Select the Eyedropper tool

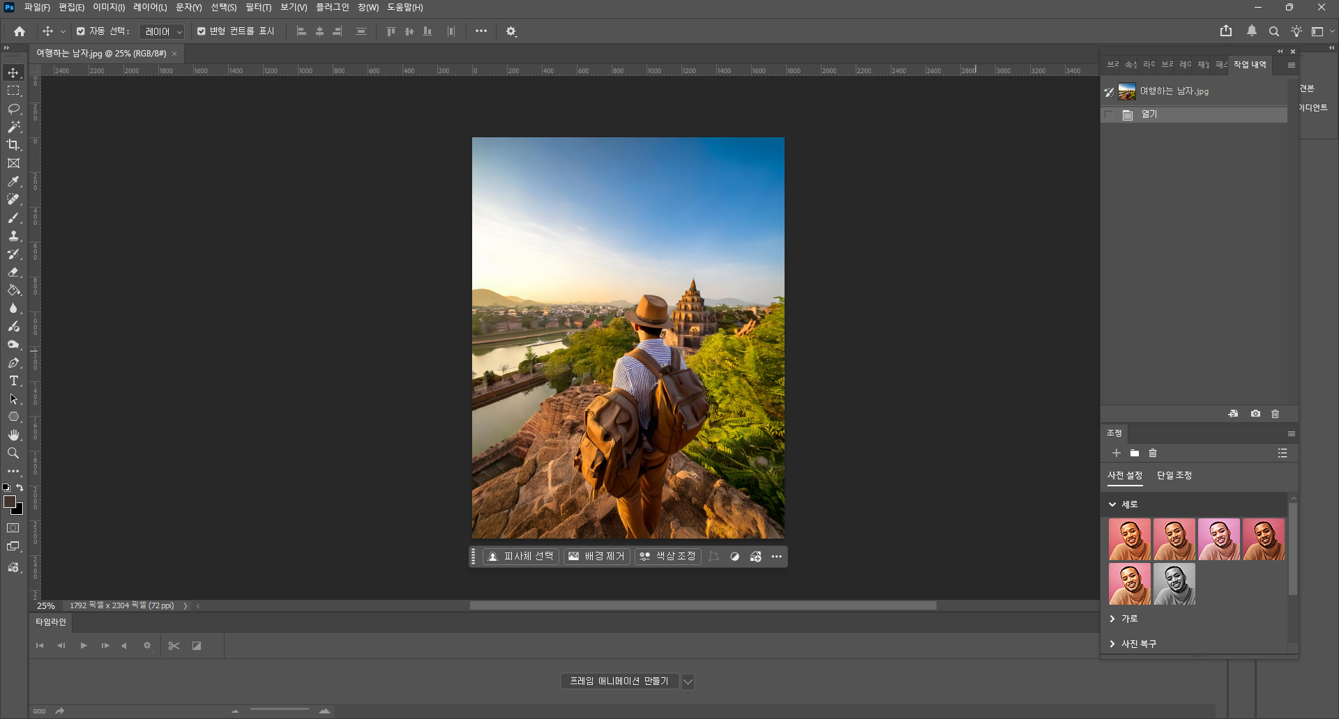coord(13,181)
